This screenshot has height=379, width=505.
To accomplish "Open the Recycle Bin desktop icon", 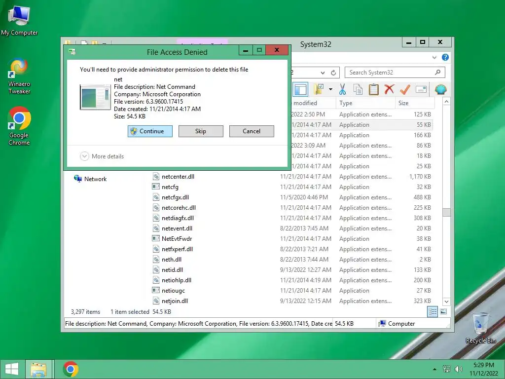I will [x=480, y=328].
